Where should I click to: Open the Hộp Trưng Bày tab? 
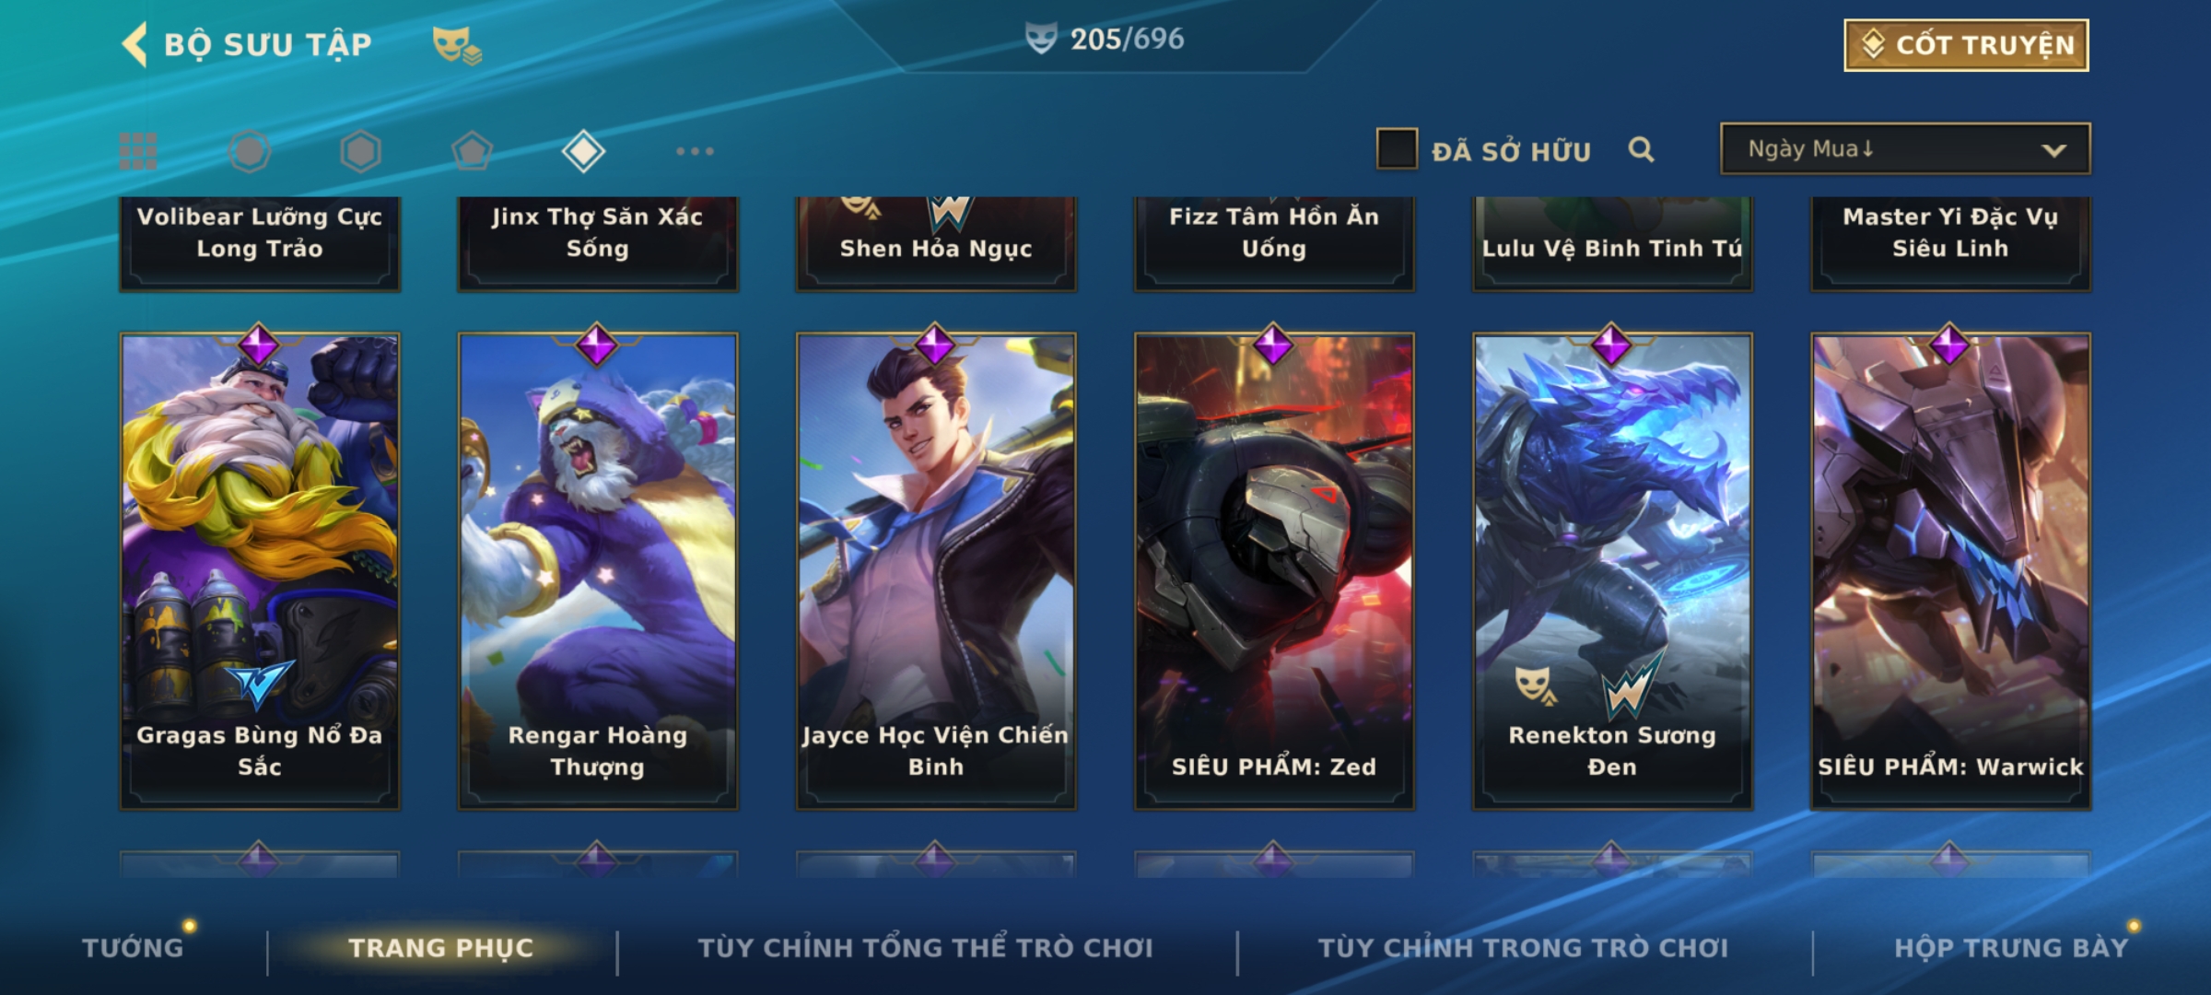click(2011, 947)
